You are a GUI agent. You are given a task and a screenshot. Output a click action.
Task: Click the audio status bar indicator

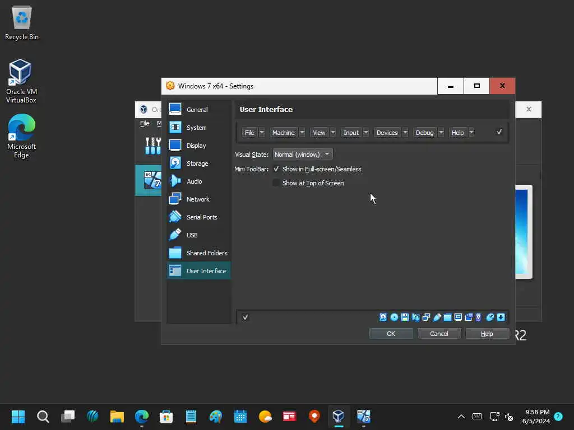pos(415,317)
